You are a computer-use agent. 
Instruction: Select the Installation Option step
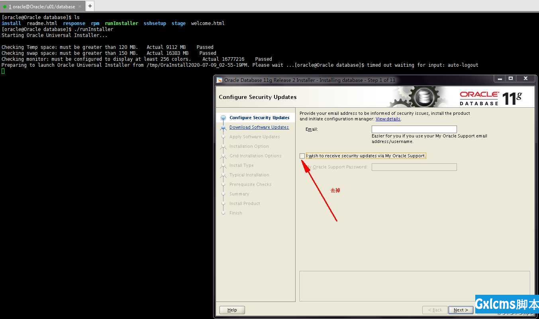click(x=249, y=146)
